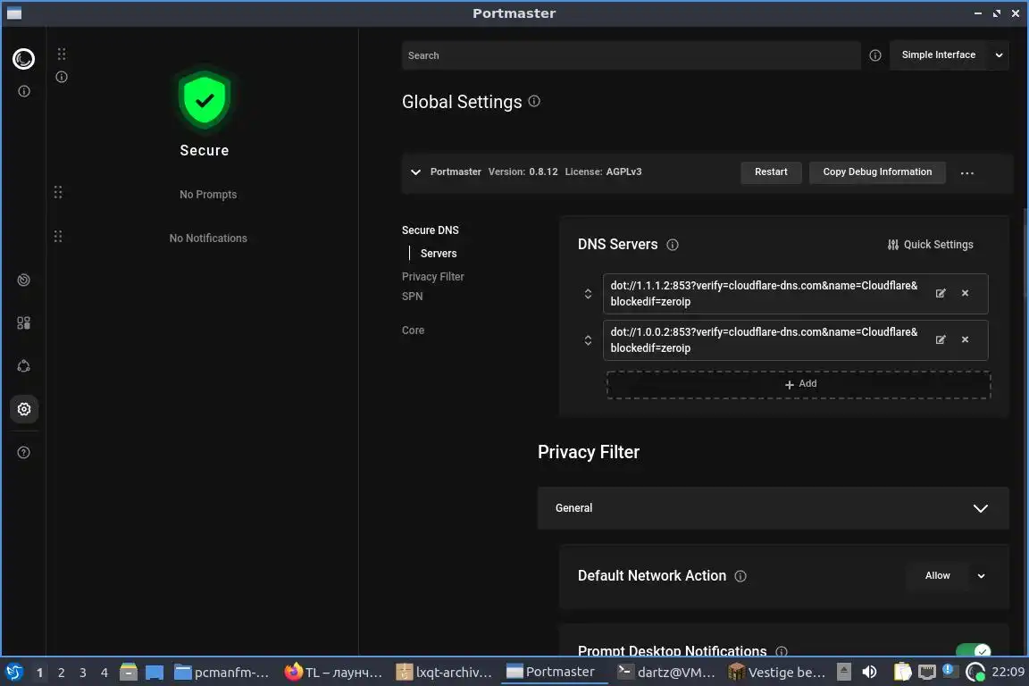Screen dimensions: 1029x686
Task: Click the License: AGPLv3 label
Action: click(x=603, y=172)
